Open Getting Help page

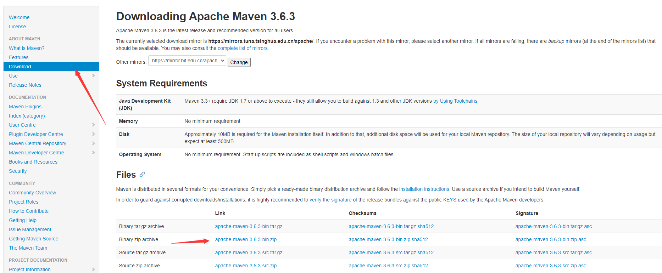coord(23,220)
